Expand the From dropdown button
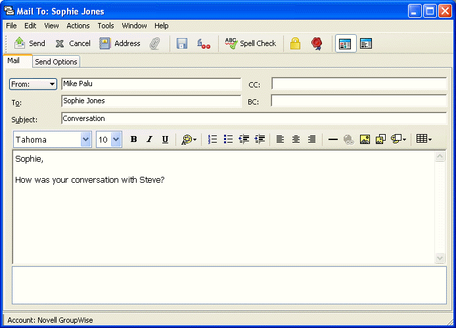456x328 pixels. (34, 84)
